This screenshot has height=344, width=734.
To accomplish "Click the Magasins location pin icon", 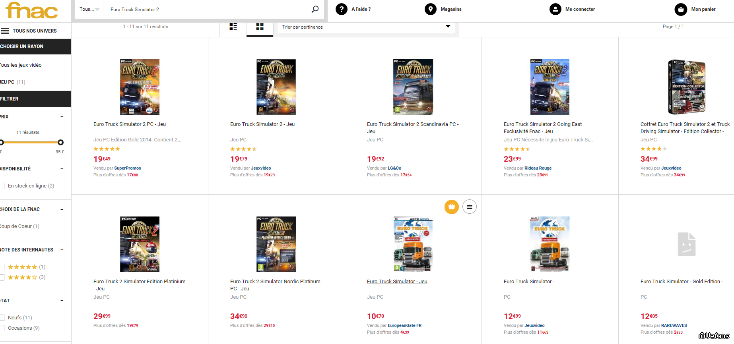I will point(431,9).
